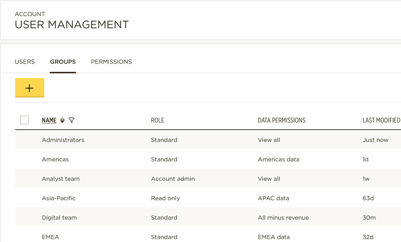401x242 pixels.
Task: Open the EMEA group entry
Action: point(51,237)
